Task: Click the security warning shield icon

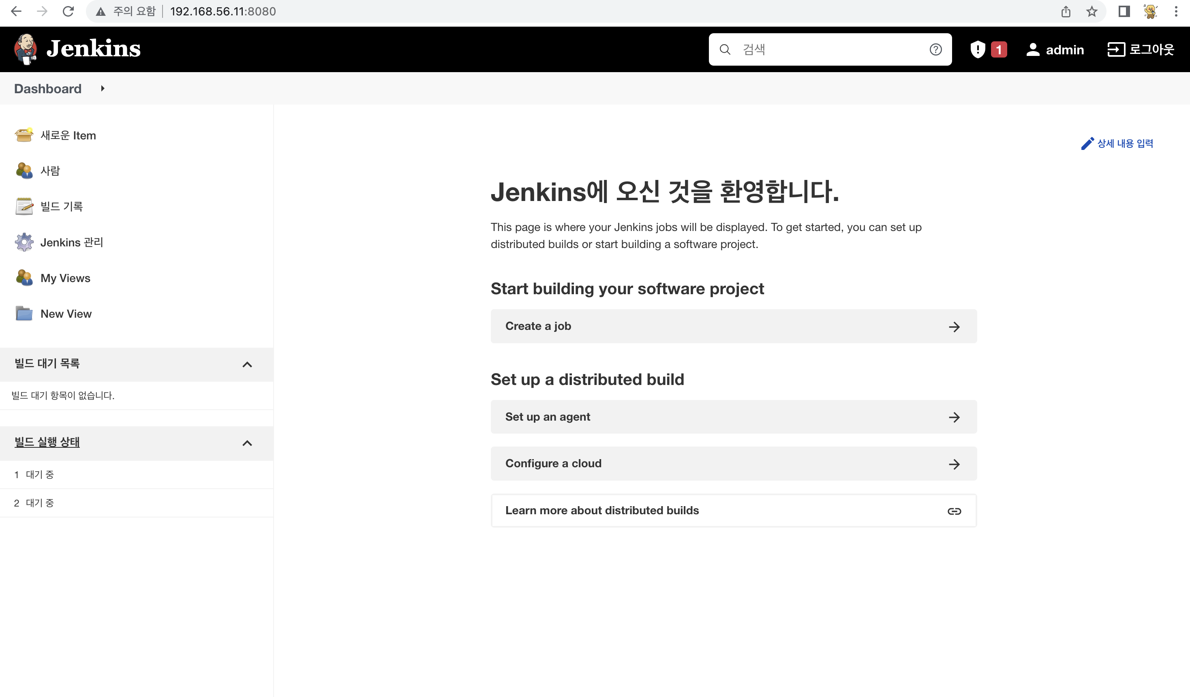Action: (978, 49)
